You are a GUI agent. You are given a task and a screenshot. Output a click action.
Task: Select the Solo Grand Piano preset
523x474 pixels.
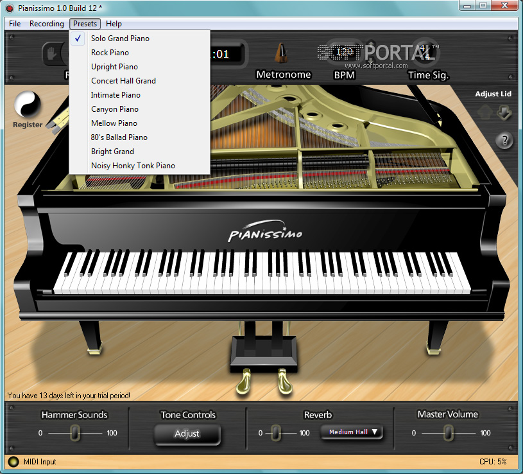139,39
